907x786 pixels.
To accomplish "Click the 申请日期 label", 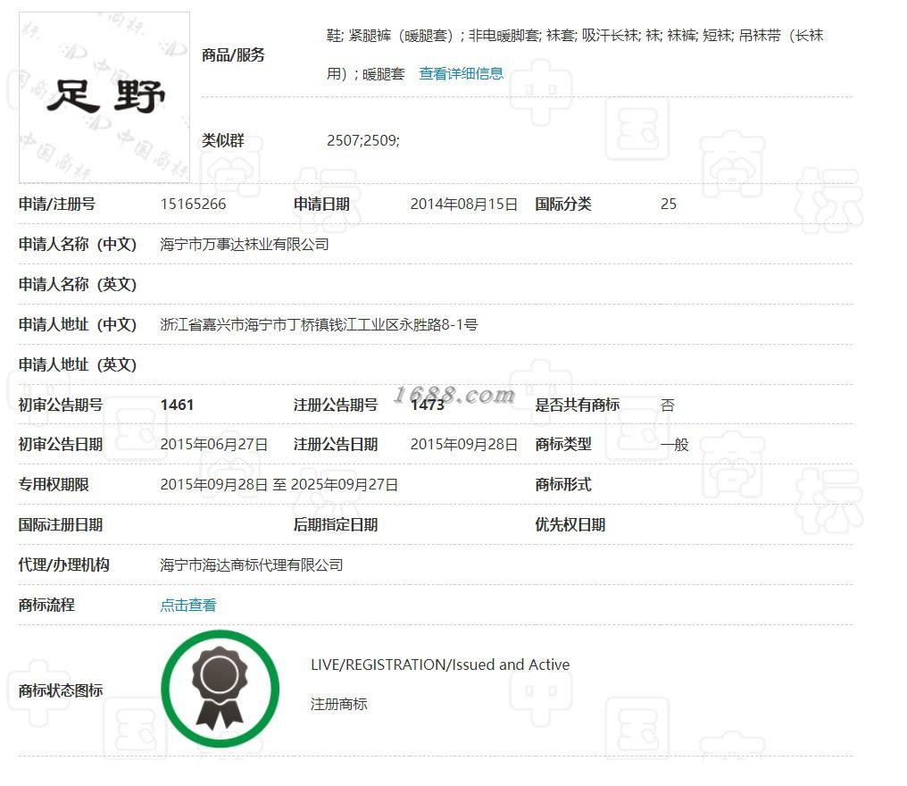I will coord(321,205).
